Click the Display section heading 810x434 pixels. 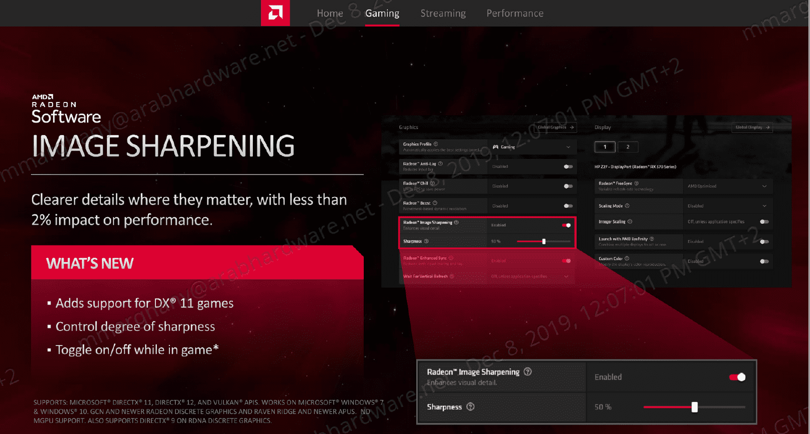[603, 127]
